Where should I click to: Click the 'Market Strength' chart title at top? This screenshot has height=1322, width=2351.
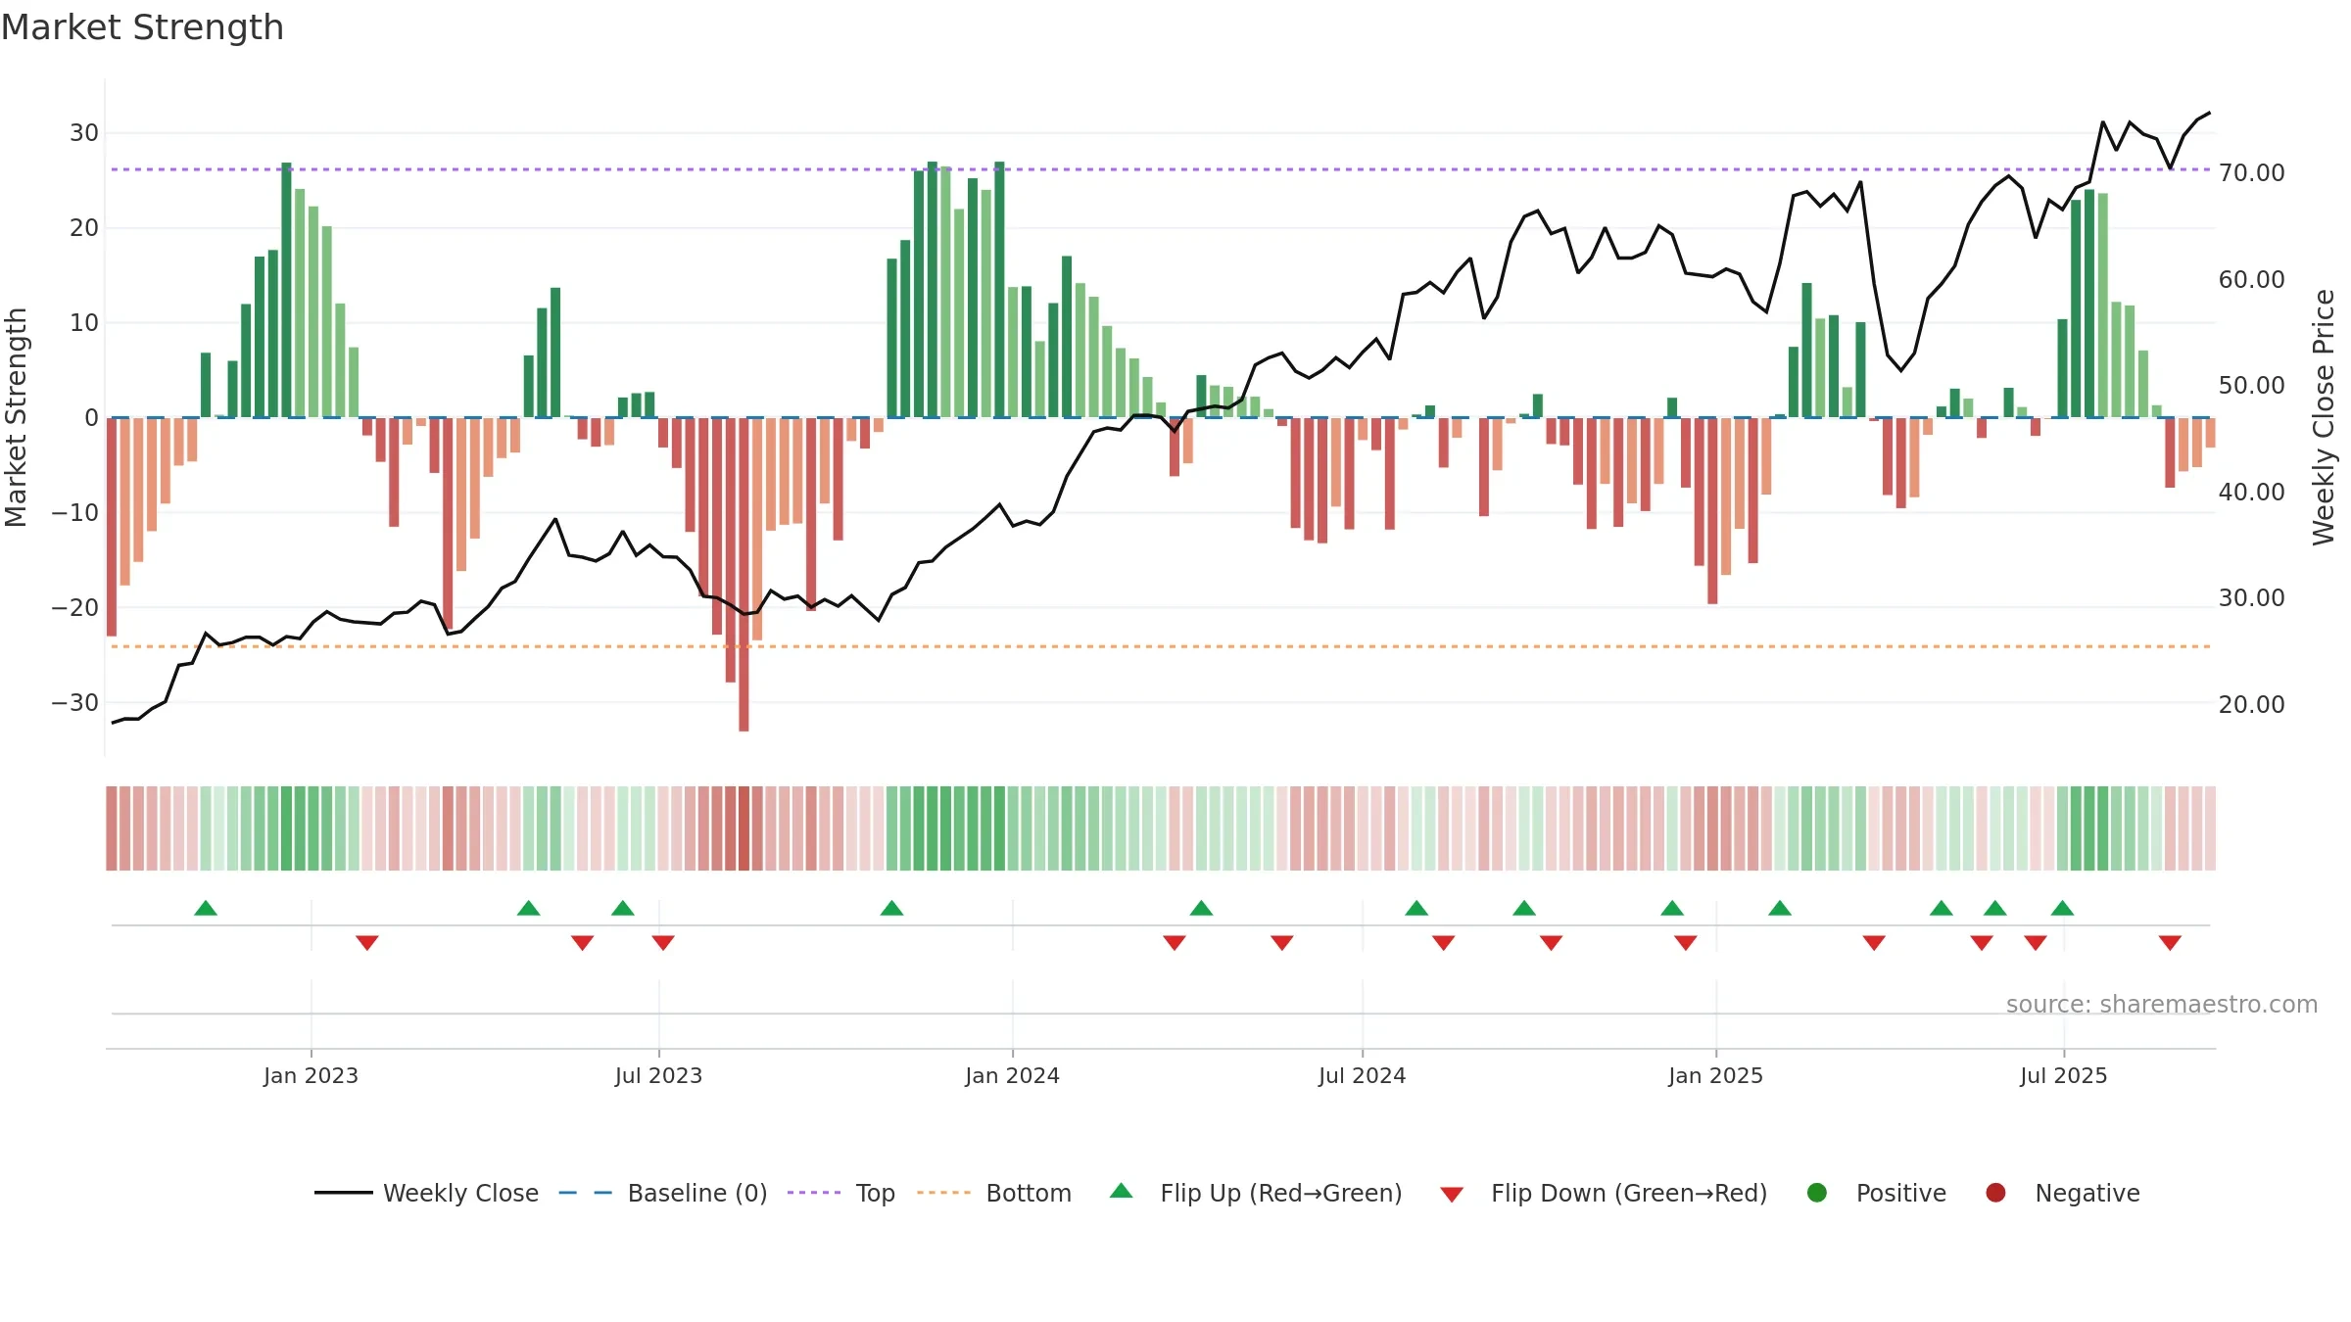142,27
